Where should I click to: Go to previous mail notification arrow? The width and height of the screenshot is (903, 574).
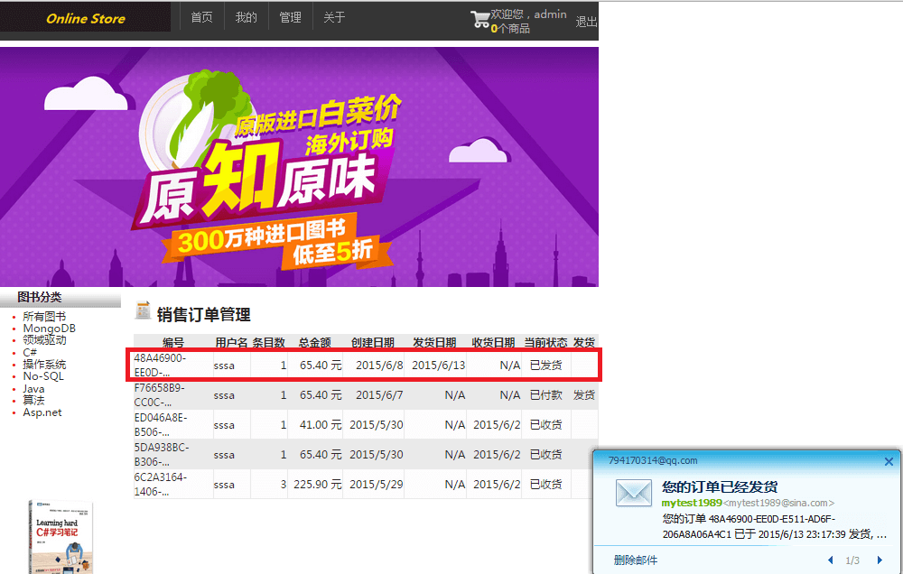(x=830, y=560)
